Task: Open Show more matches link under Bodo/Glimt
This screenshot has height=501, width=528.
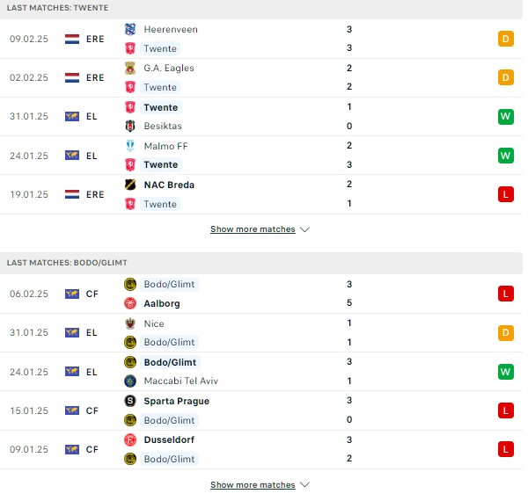Action: click(253, 484)
